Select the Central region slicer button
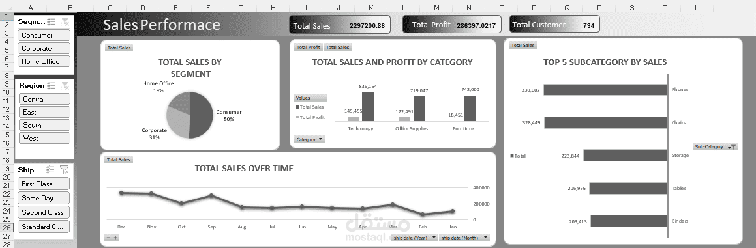 (x=44, y=99)
